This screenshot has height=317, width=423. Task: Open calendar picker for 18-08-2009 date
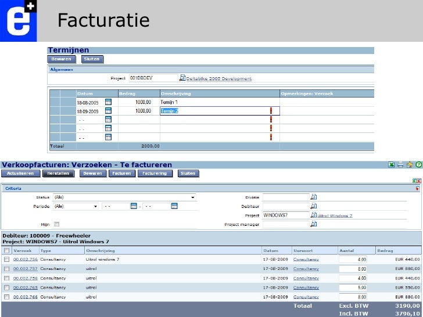107,102
